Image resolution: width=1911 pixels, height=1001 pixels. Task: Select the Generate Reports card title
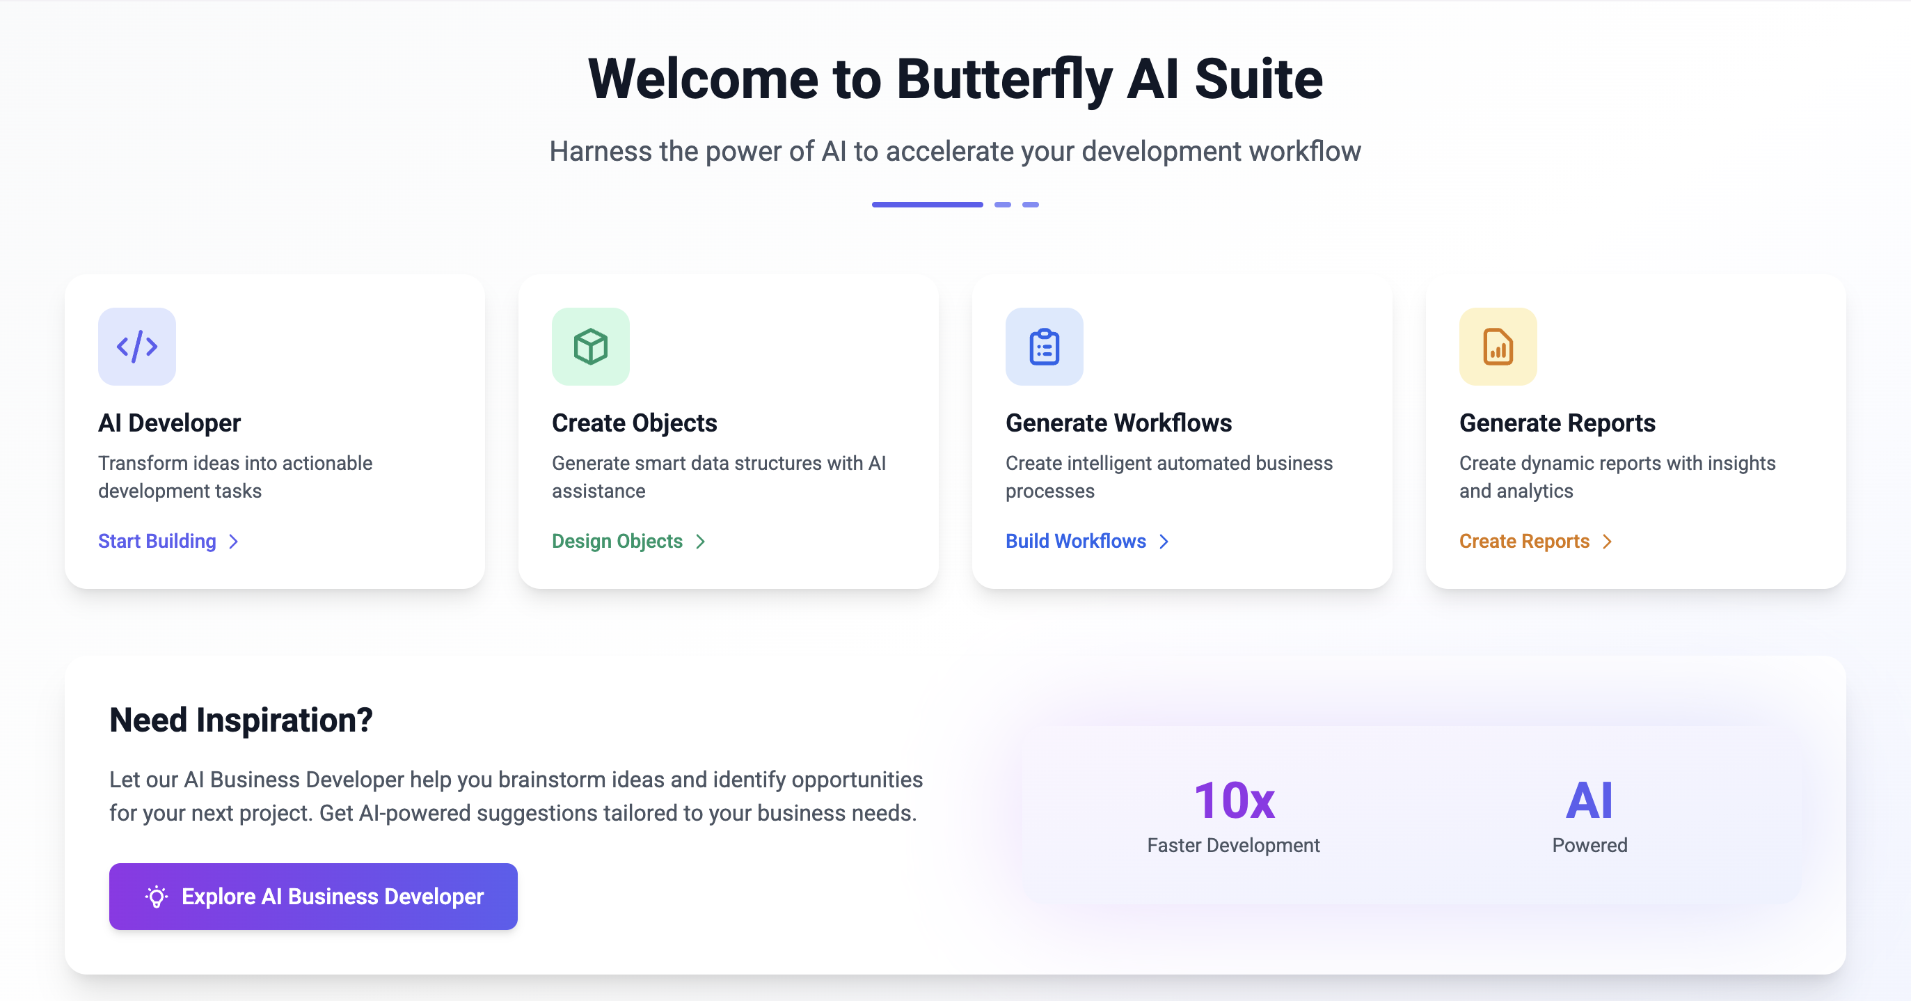(x=1557, y=423)
